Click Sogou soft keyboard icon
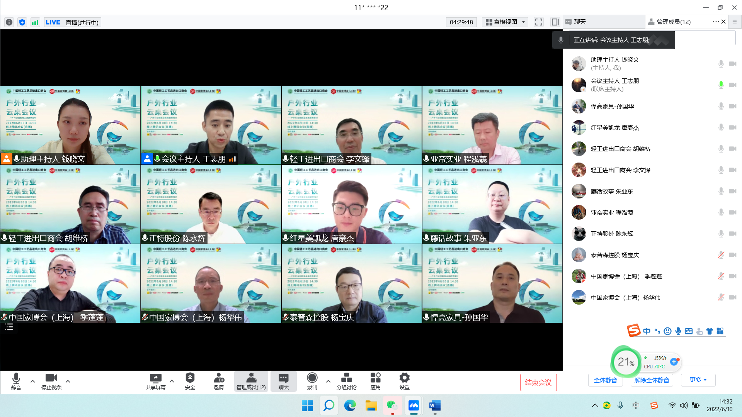Image resolution: width=742 pixels, height=417 pixels. tap(689, 331)
